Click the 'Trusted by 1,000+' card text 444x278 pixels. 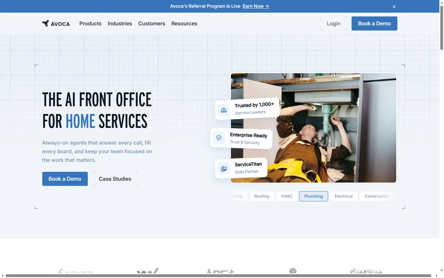click(x=254, y=105)
